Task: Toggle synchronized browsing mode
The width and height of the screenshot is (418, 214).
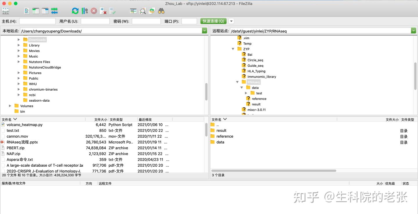Action: click(152, 11)
